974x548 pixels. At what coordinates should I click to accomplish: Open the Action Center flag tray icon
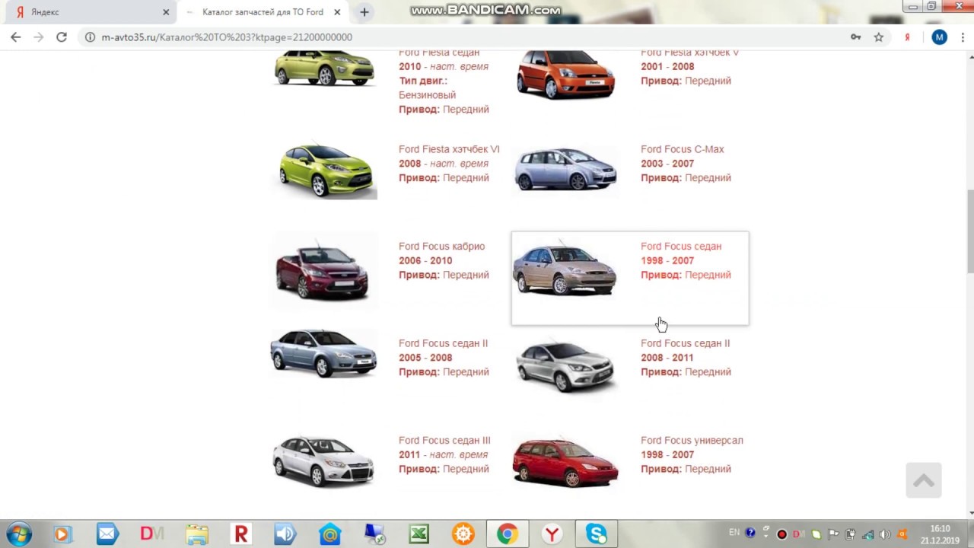833,534
